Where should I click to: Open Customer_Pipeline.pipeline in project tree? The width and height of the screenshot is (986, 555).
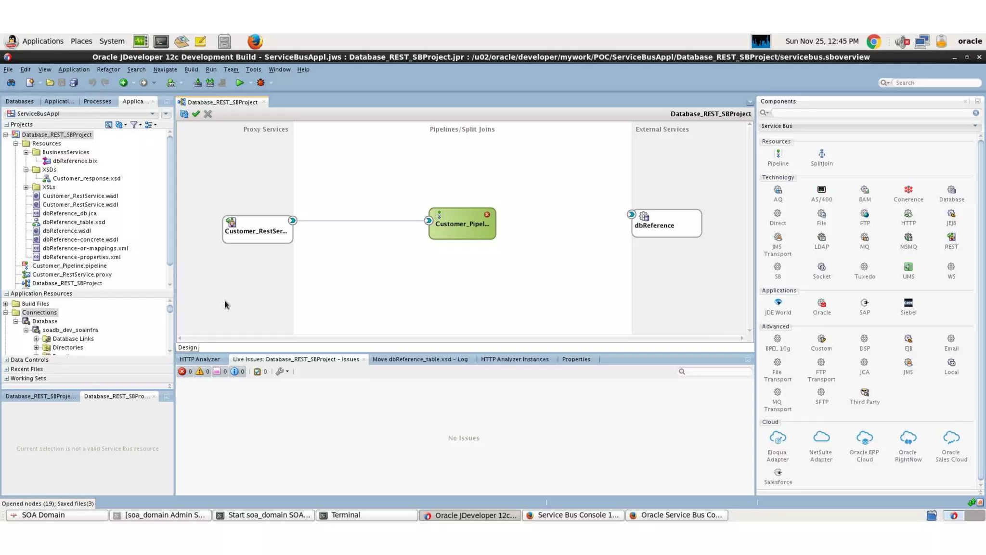point(69,265)
